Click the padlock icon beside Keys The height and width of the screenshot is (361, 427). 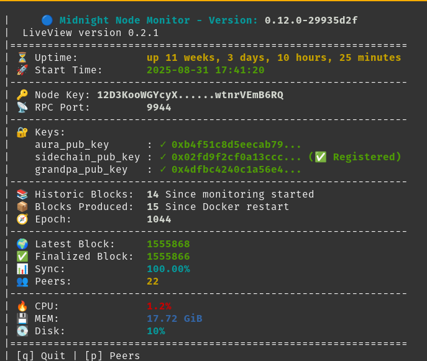click(22, 132)
